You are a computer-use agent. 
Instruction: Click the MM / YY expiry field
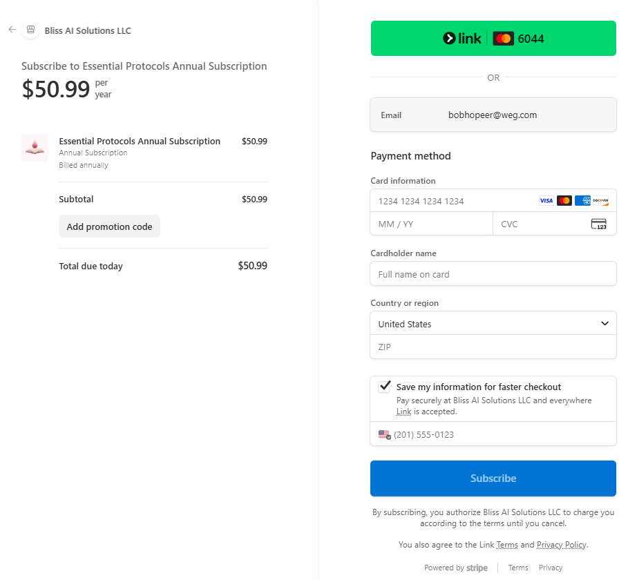[431, 224]
